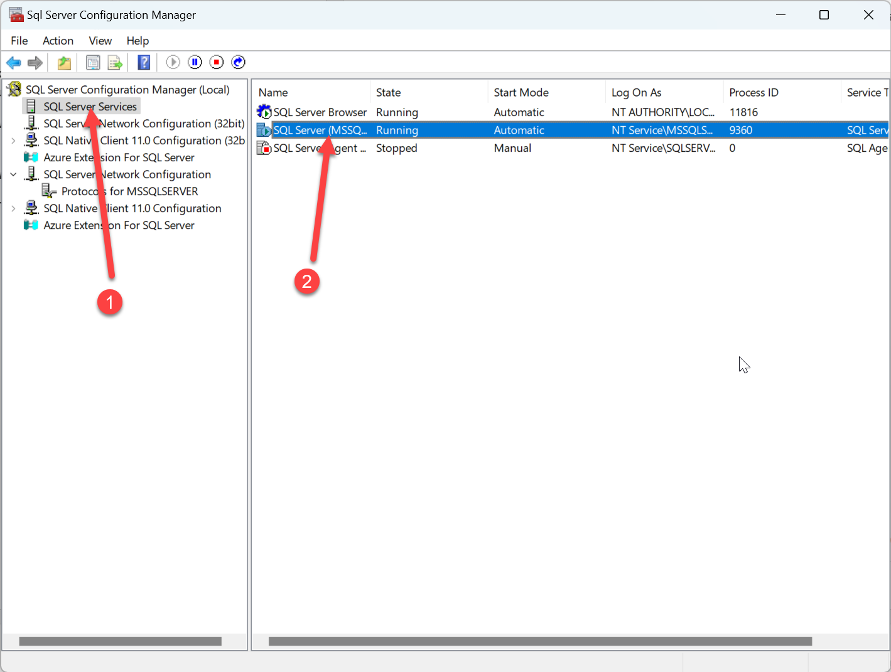Open the File menu
891x672 pixels.
point(19,40)
